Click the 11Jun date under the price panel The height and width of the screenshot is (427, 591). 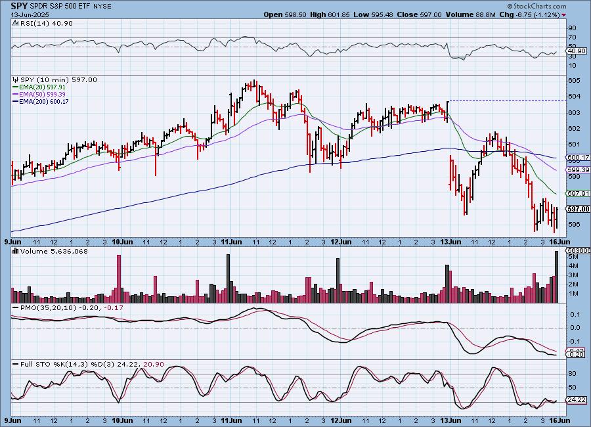click(231, 242)
